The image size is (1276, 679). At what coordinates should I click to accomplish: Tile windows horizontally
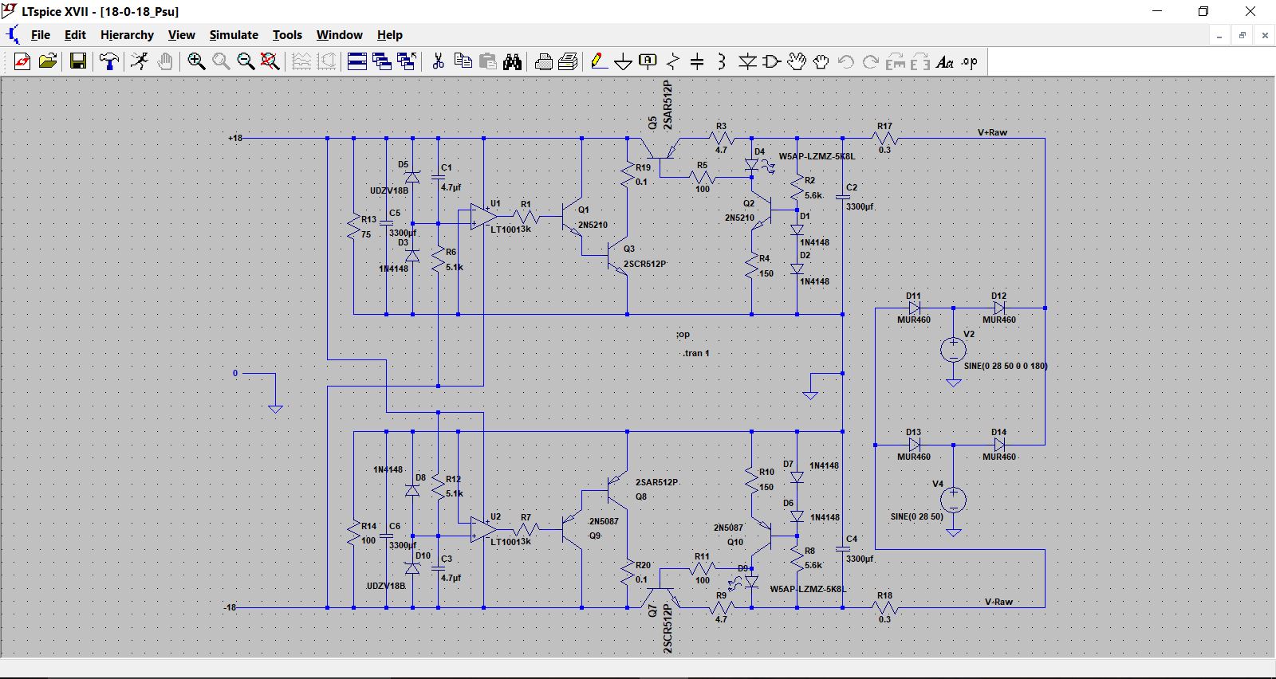[x=357, y=61]
